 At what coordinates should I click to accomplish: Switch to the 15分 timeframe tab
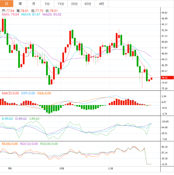point(61,4)
